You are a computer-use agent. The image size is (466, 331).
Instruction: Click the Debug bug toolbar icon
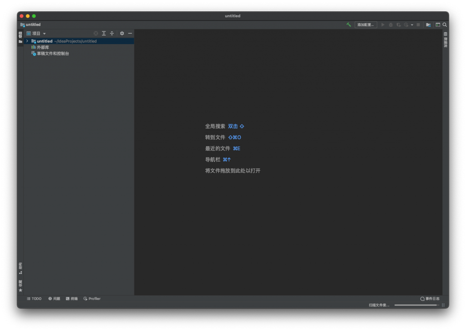[391, 25]
